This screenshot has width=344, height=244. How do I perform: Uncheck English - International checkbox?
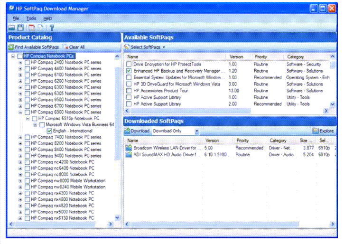point(49,131)
